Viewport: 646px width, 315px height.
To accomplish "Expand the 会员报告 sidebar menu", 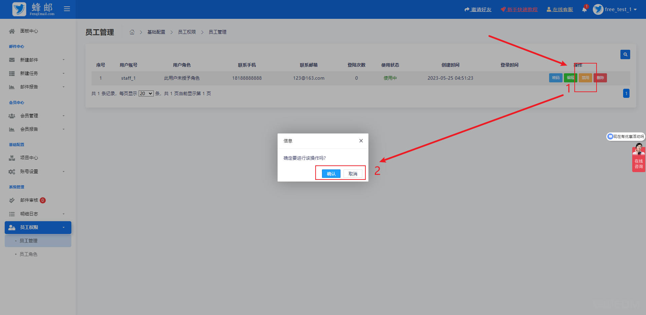I will coord(38,129).
